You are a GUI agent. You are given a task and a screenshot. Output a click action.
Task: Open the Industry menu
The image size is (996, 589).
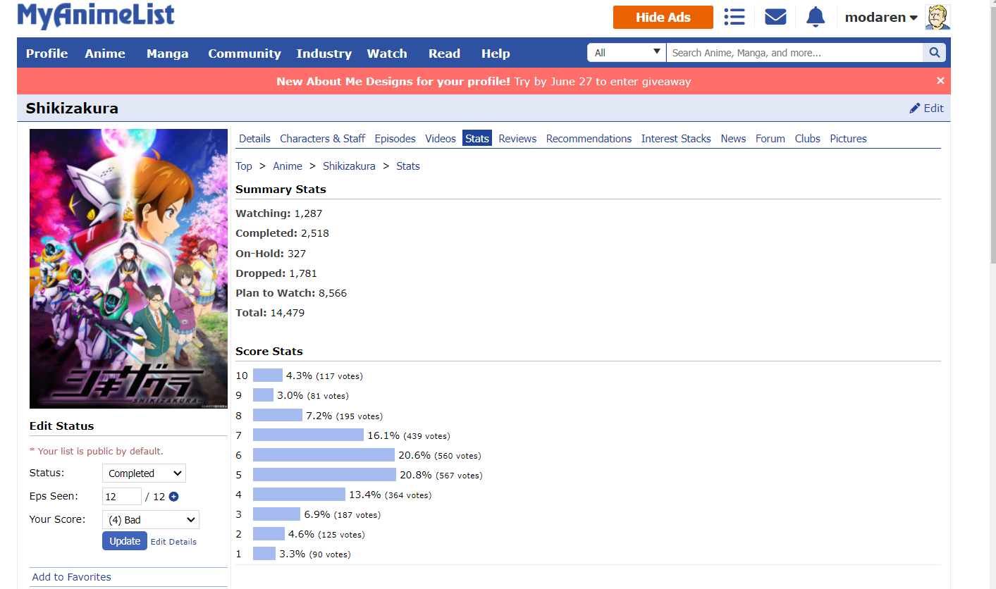(324, 54)
